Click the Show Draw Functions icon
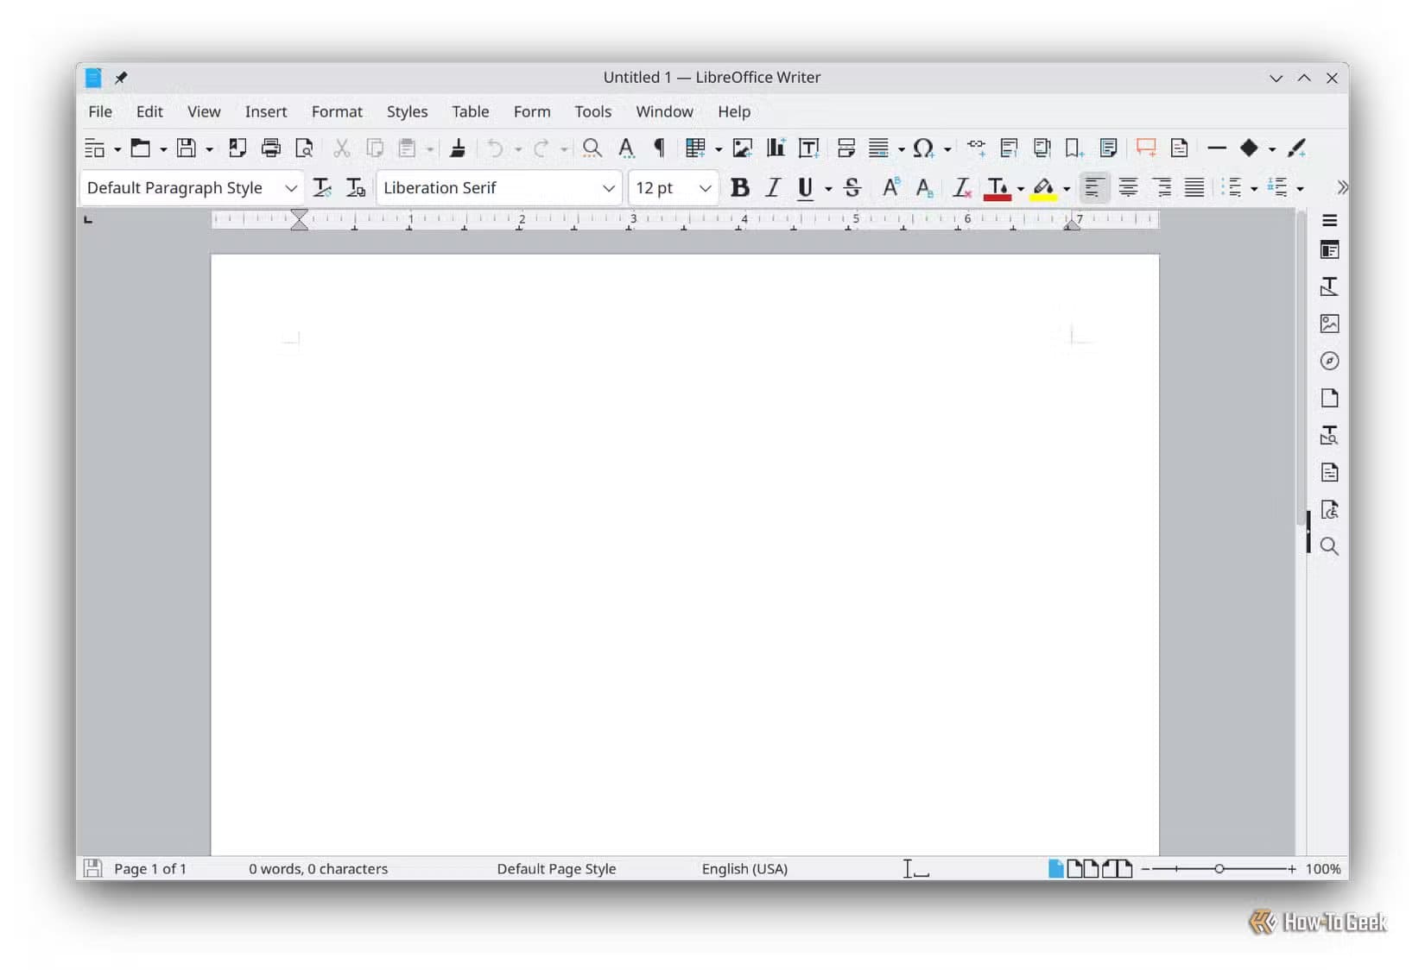The height and width of the screenshot is (970, 1425). click(x=1296, y=148)
